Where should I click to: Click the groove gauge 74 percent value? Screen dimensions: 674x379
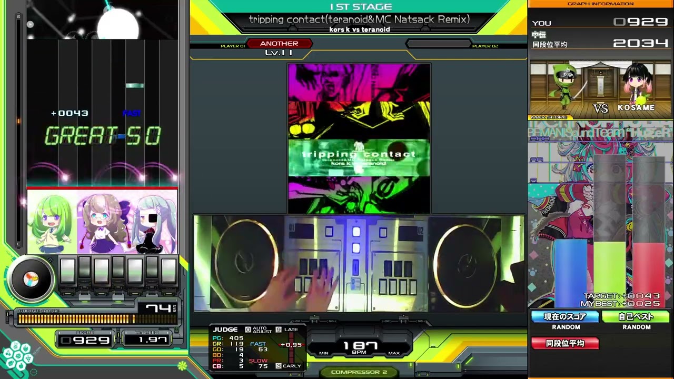coord(158,308)
